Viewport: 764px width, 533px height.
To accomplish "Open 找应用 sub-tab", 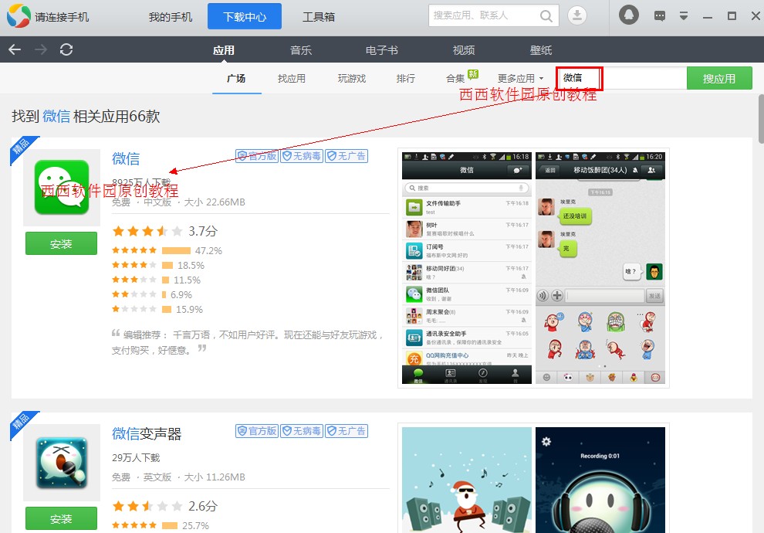I will pos(292,79).
